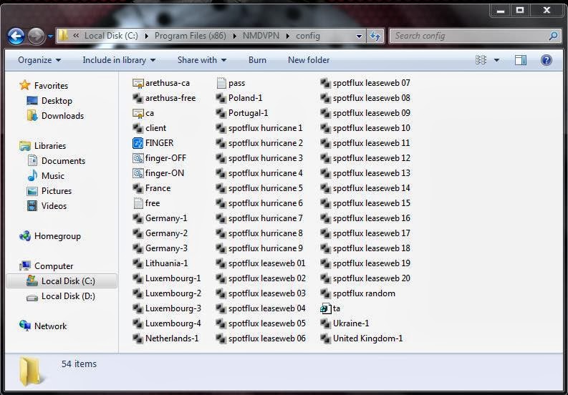The width and height of the screenshot is (568, 395).
Task: Click the refresh button next to address bar
Action: (x=375, y=36)
